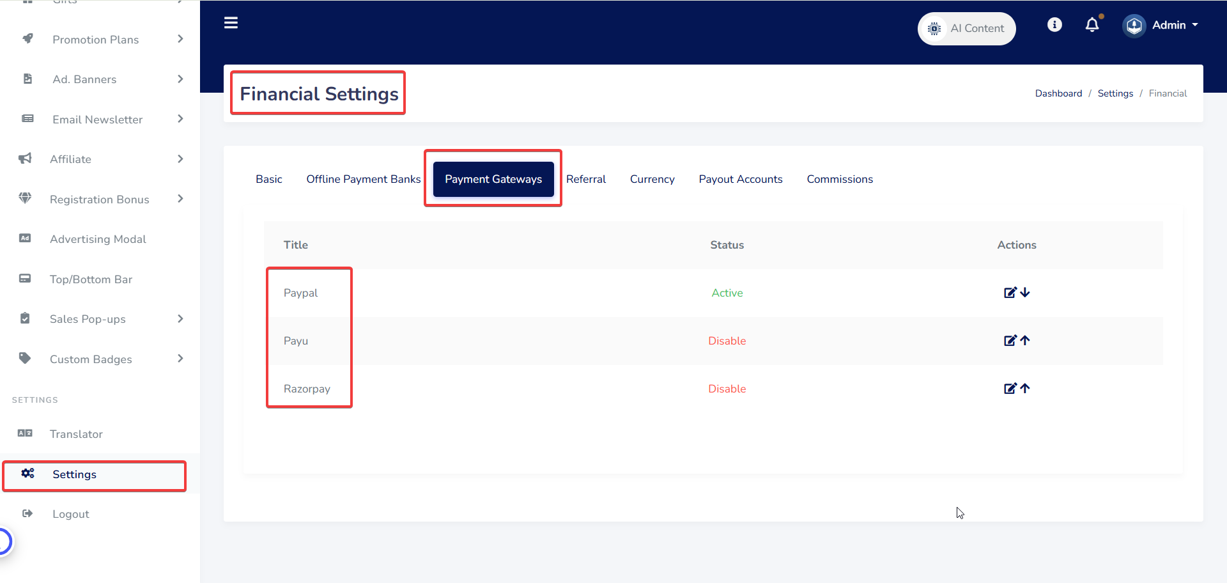
Task: Select the Payment Gateways tab
Action: 493,180
